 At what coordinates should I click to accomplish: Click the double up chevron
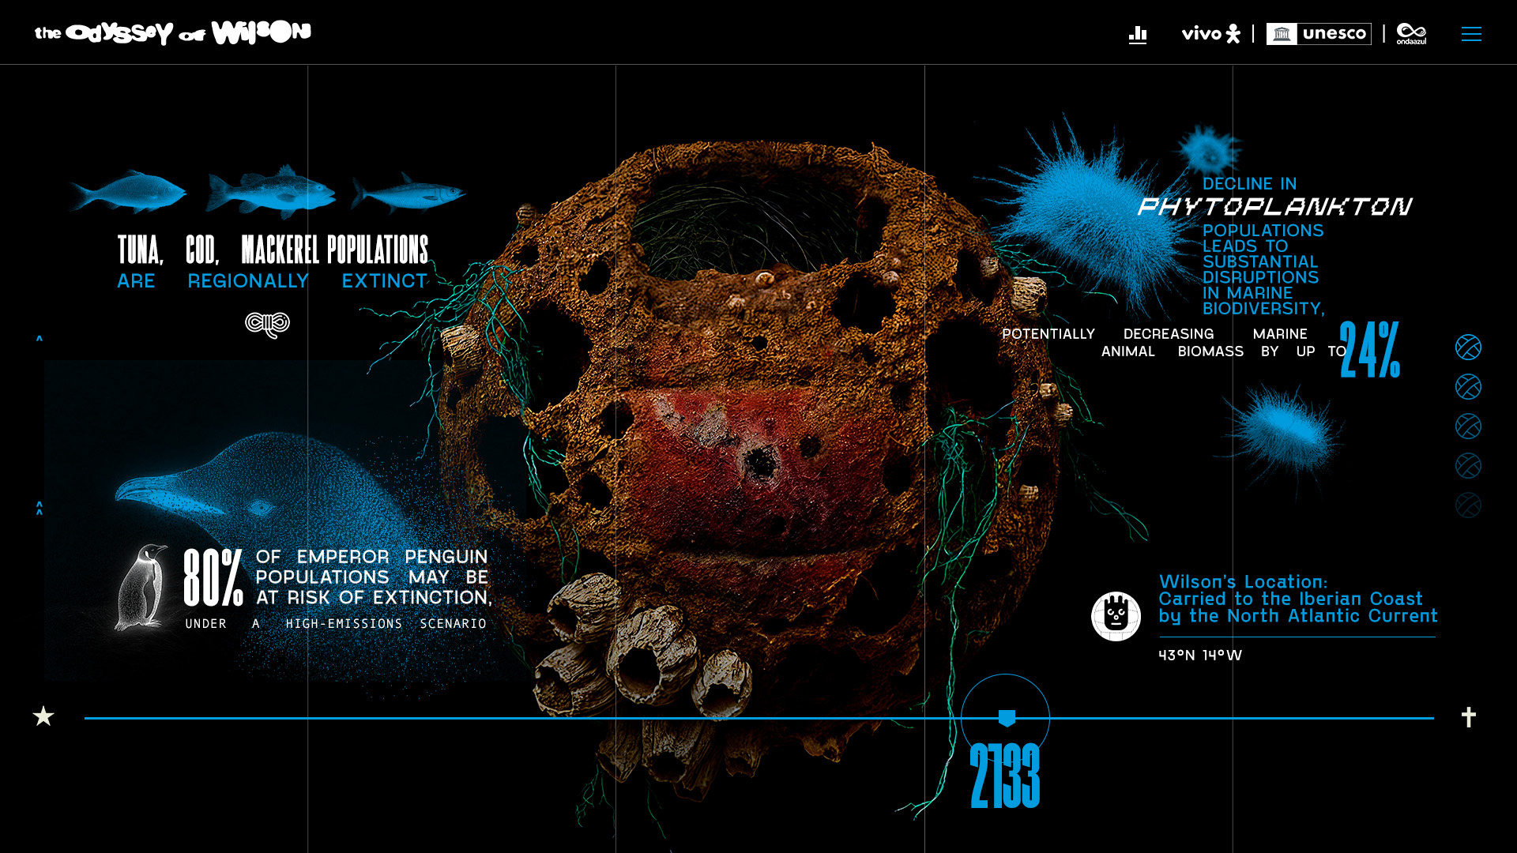click(x=40, y=508)
